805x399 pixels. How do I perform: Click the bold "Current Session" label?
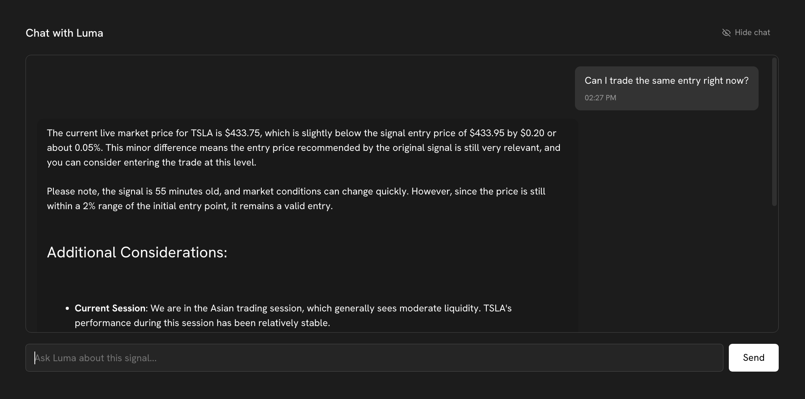[x=110, y=308]
